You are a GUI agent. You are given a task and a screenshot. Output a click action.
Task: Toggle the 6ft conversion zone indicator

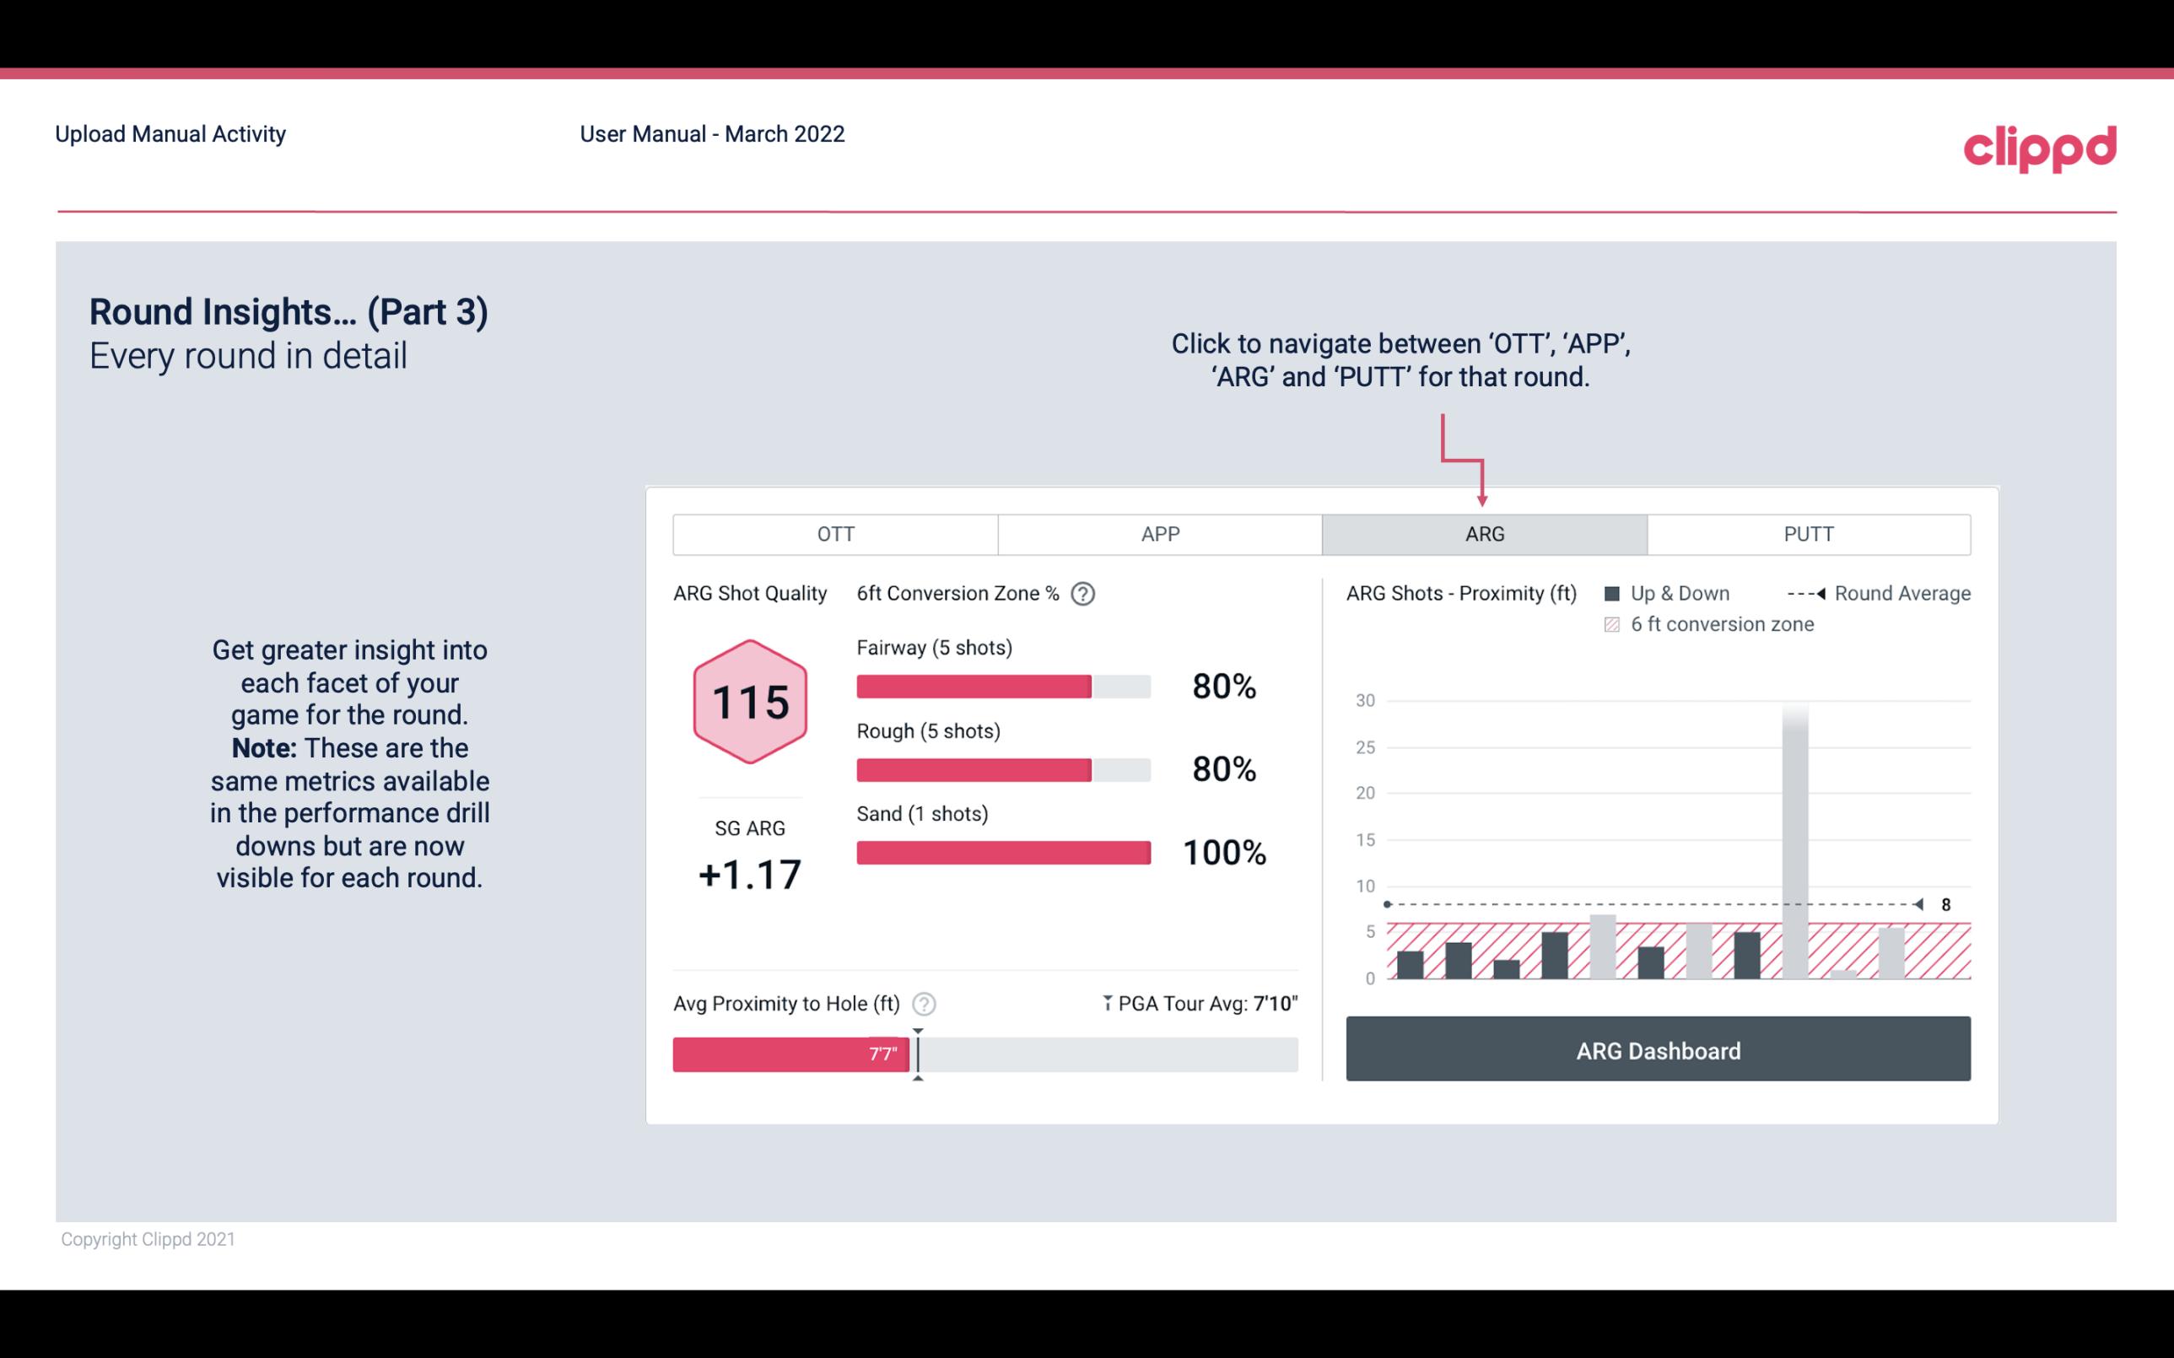(x=1614, y=624)
